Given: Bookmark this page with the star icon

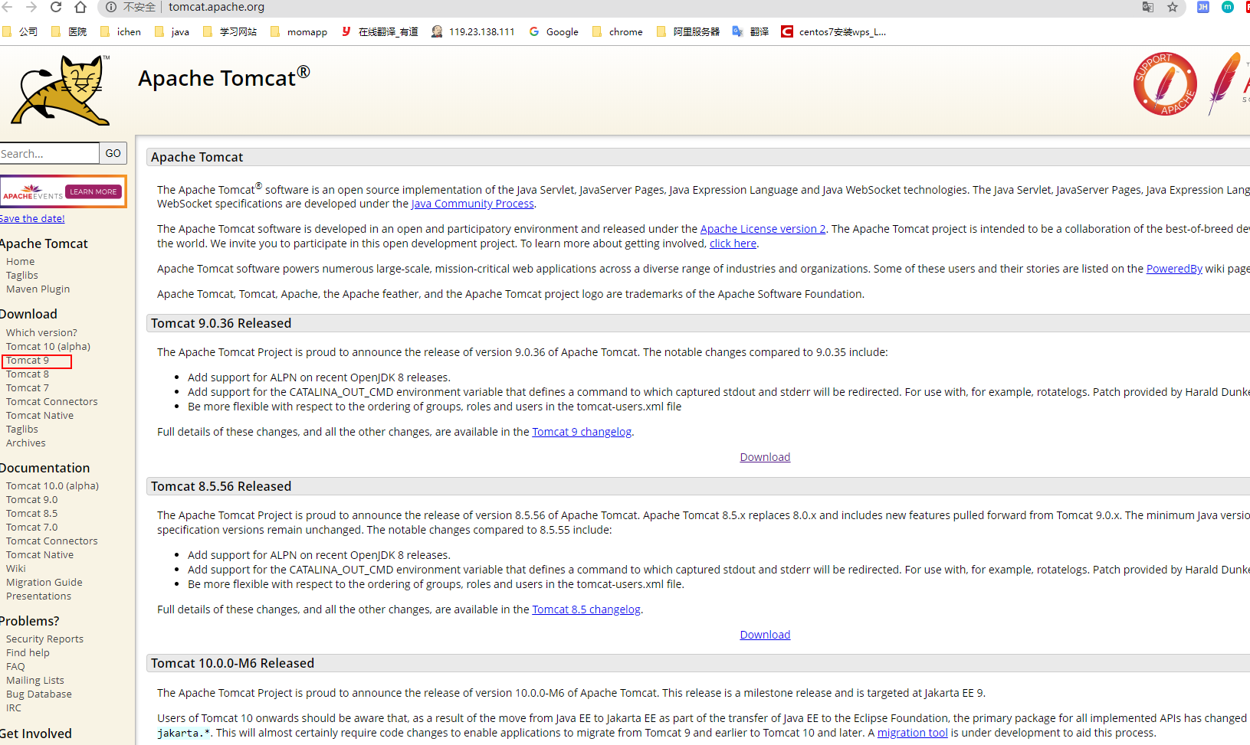Looking at the screenshot, I should pyautogui.click(x=1173, y=7).
